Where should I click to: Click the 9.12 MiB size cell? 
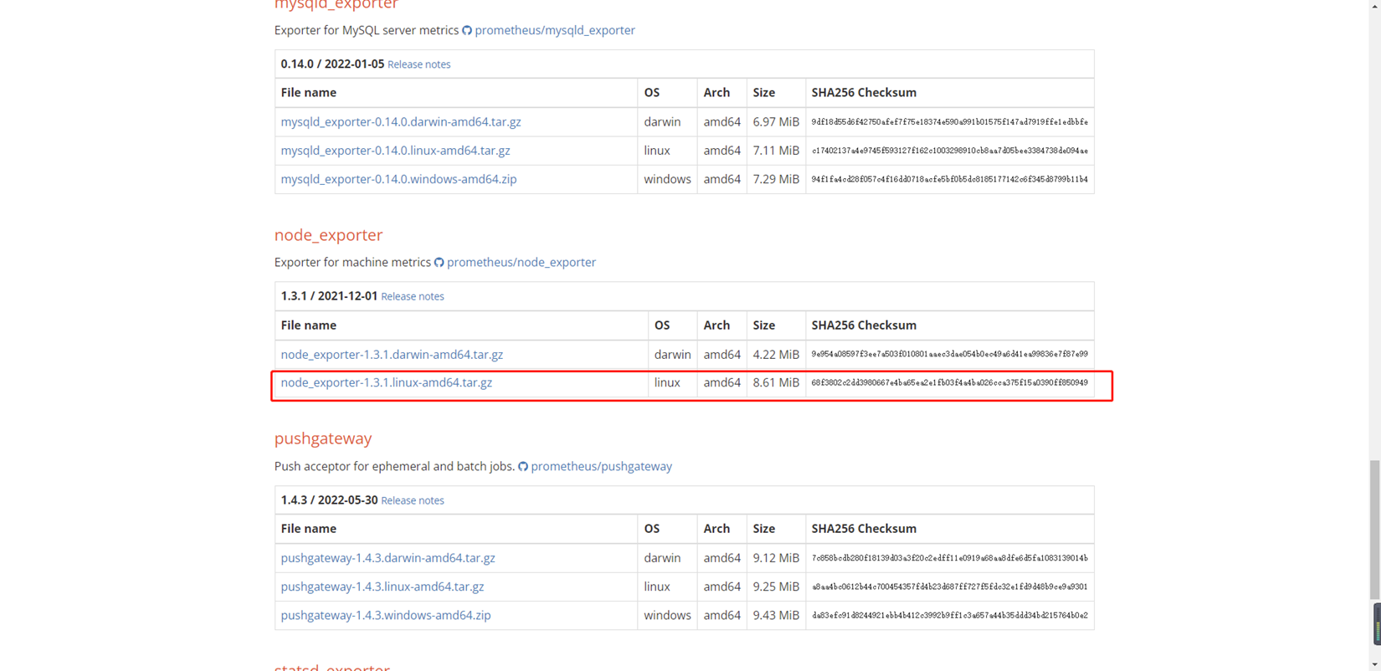pos(776,558)
